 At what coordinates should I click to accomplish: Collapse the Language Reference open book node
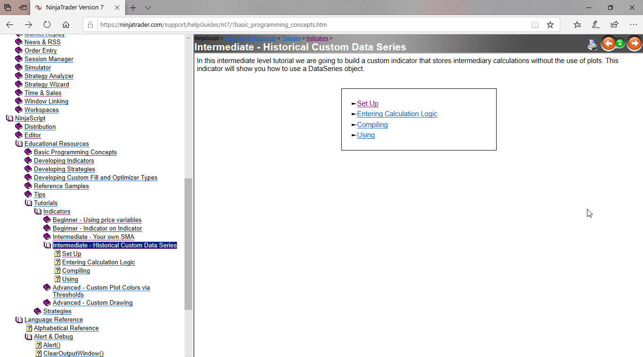[x=19, y=319]
